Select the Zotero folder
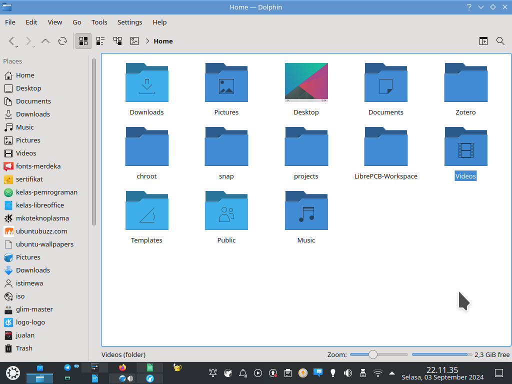The image size is (512, 384). coord(466,82)
